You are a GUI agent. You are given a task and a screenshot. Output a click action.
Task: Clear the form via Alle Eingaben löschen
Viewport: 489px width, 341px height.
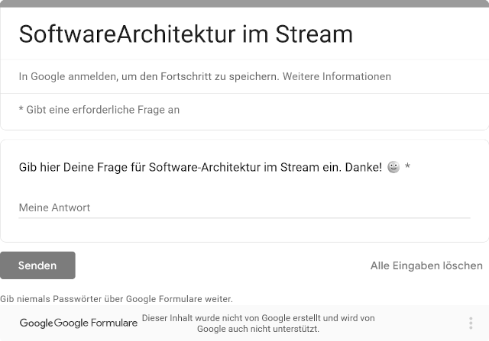[x=426, y=265]
